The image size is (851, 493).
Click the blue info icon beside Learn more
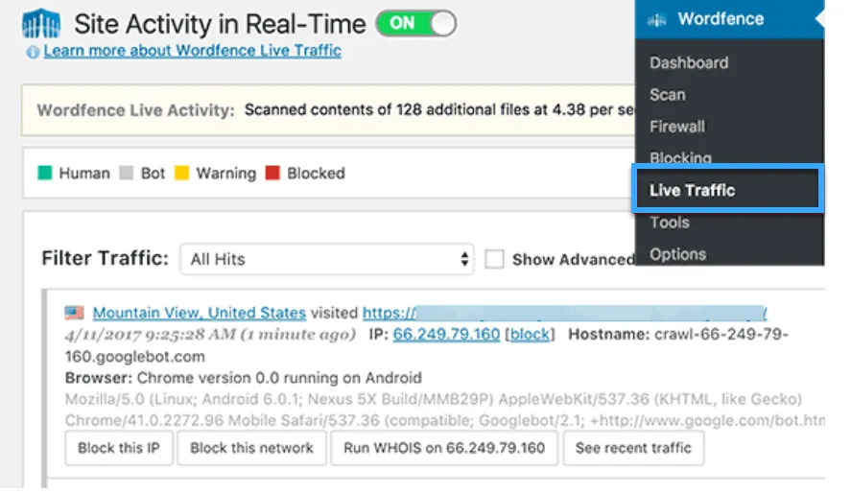coord(33,52)
